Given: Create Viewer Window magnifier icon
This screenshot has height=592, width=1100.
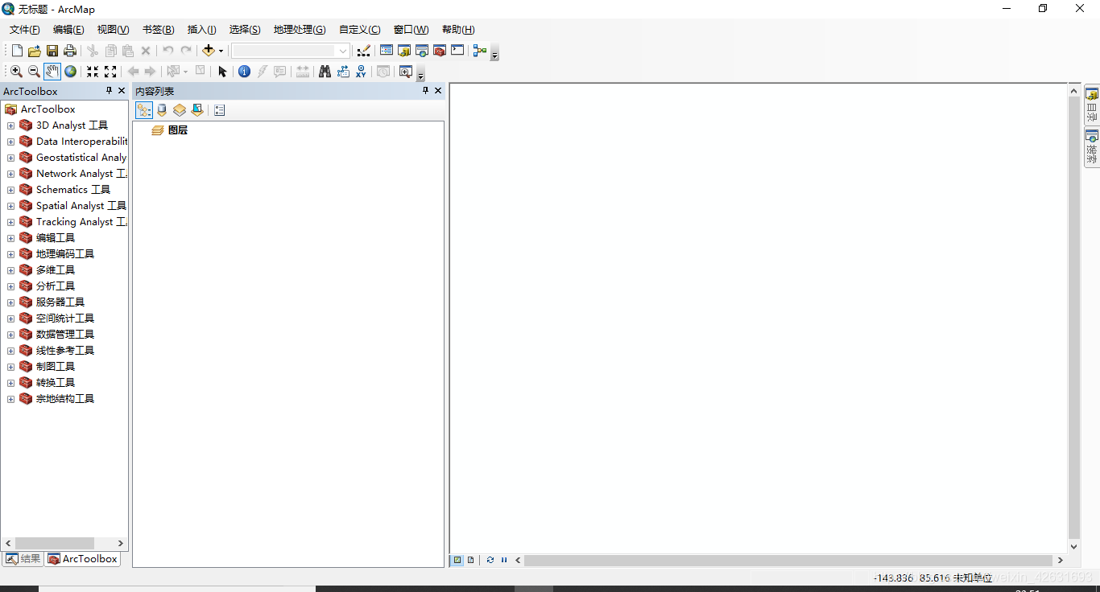Looking at the screenshot, I should (x=406, y=72).
